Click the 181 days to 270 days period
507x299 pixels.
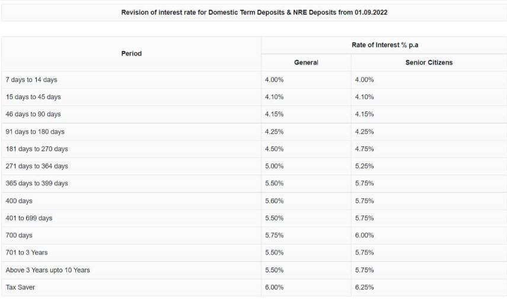37,149
